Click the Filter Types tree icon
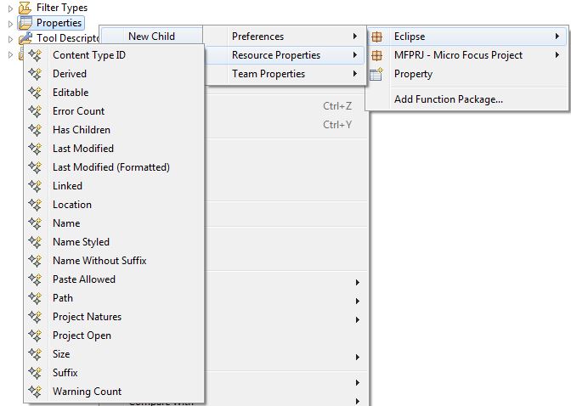This screenshot has height=406, width=571. pos(25,8)
